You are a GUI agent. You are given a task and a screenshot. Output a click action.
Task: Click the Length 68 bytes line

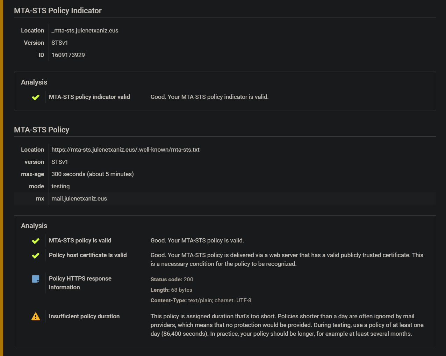pyautogui.click(x=171, y=290)
